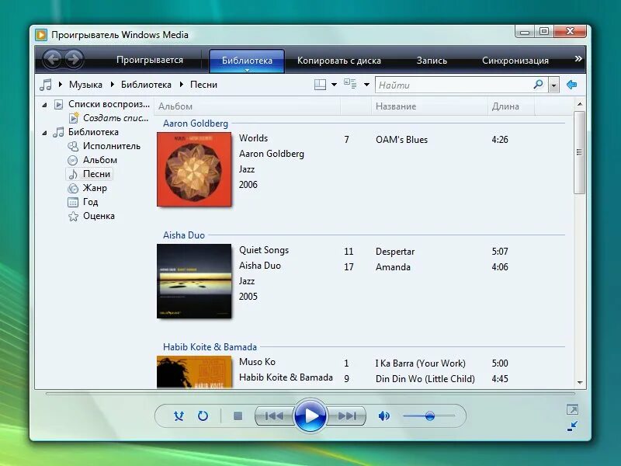Click inside the Найти search field

point(442,84)
